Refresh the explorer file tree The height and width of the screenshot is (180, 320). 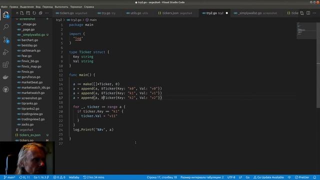(34, 13)
